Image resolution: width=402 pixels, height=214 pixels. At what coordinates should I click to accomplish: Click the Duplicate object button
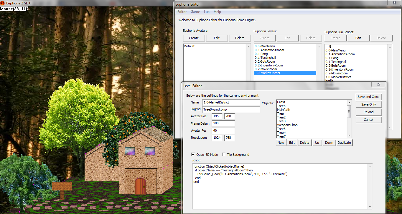[344, 143]
